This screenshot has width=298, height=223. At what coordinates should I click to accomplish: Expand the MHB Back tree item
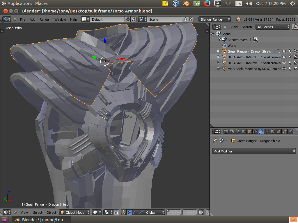(218, 69)
